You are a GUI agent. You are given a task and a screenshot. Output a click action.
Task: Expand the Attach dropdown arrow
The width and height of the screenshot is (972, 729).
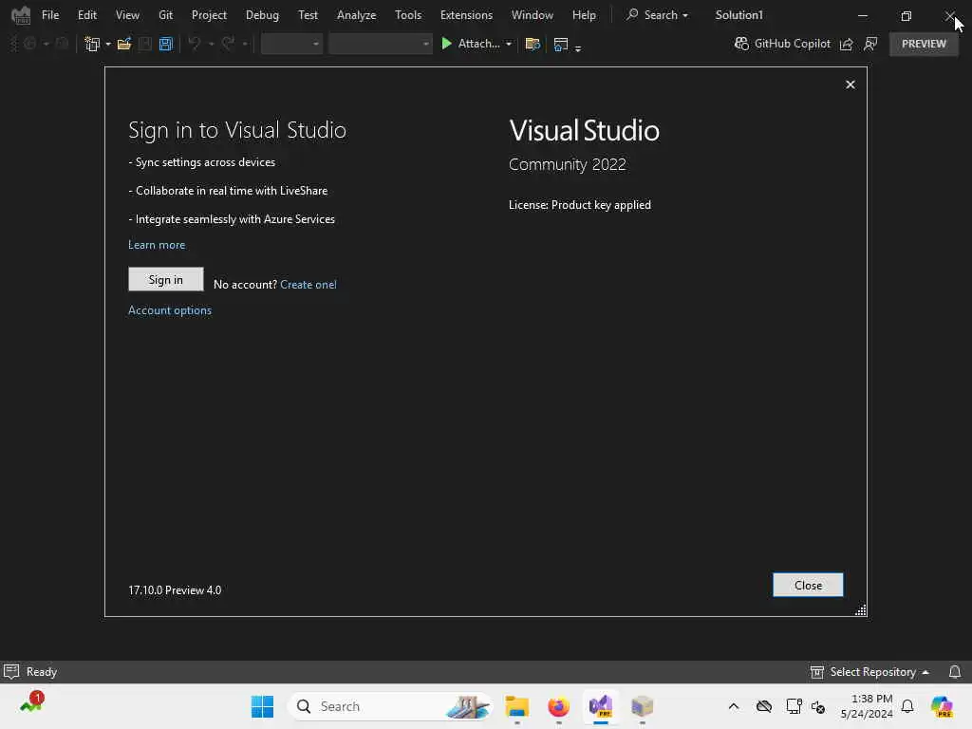[509, 44]
